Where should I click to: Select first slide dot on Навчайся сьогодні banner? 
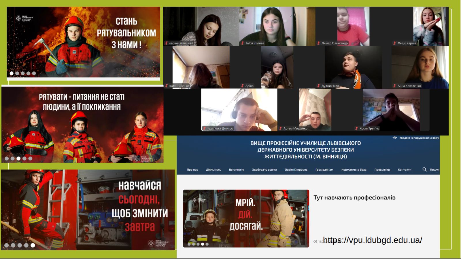pos(6,245)
